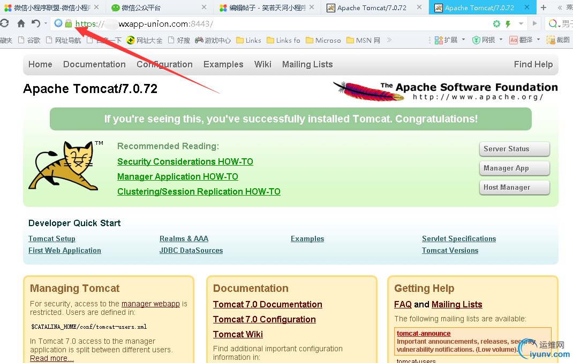Click Find Help in navigation bar
Screen dimensions: 573x363
[x=533, y=65]
